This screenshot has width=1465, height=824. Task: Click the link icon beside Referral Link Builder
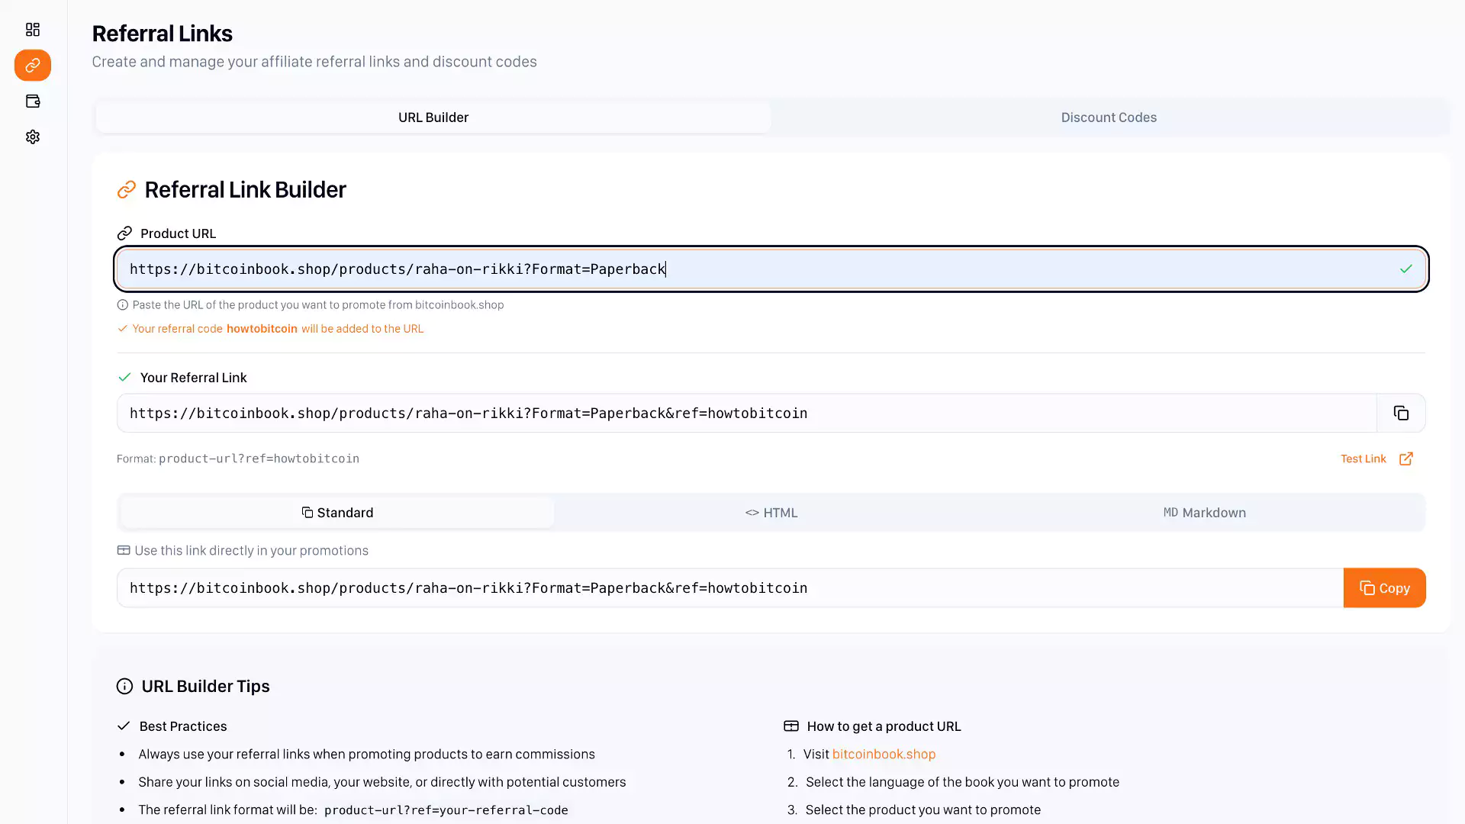point(127,190)
